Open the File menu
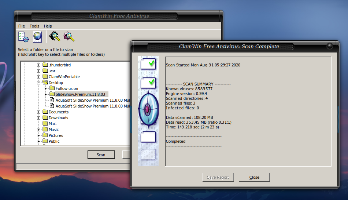This screenshot has height=200, width=348. pos(22,26)
